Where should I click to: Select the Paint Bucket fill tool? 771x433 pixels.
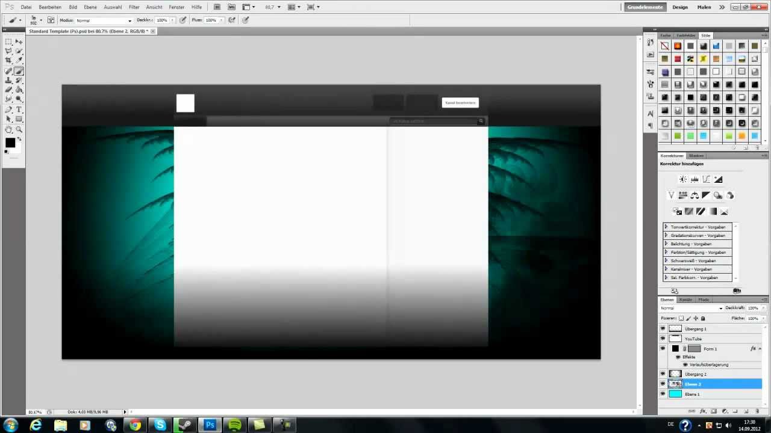pos(19,90)
